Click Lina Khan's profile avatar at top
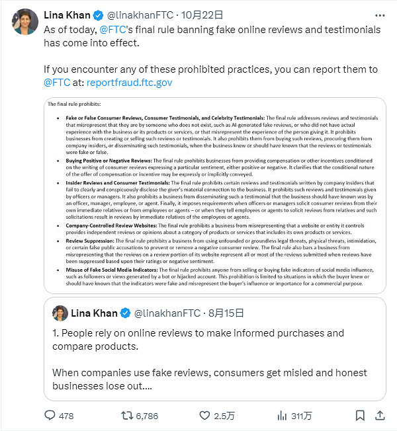397x431 pixels. tap(25, 20)
